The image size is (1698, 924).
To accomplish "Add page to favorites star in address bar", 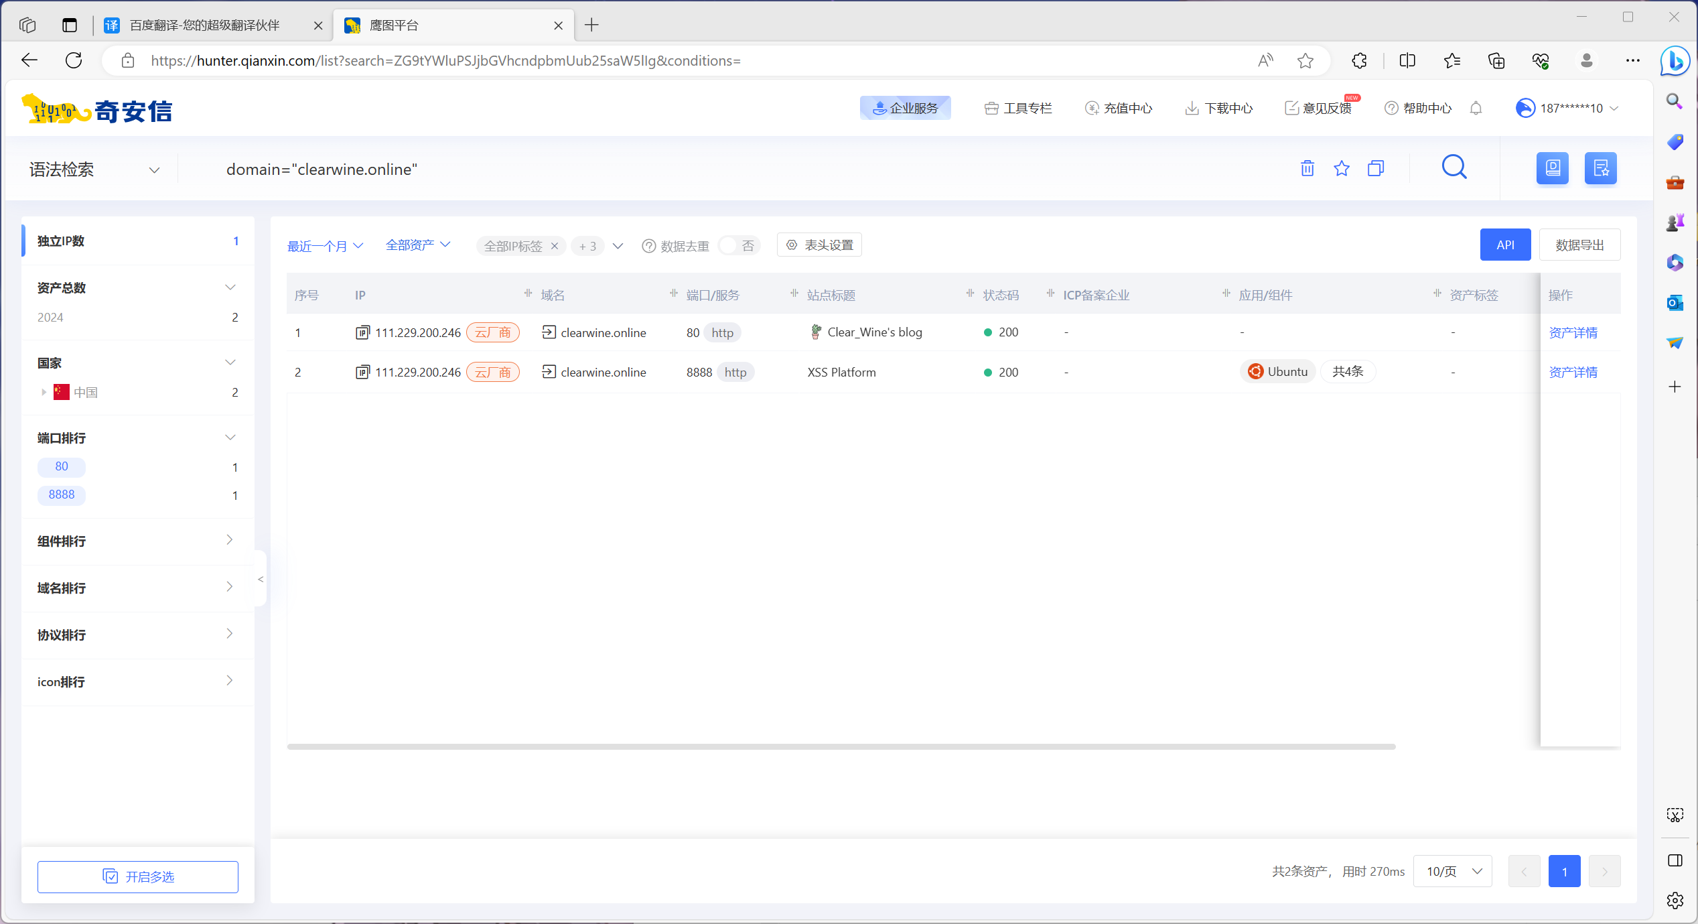I will pos(1305,60).
